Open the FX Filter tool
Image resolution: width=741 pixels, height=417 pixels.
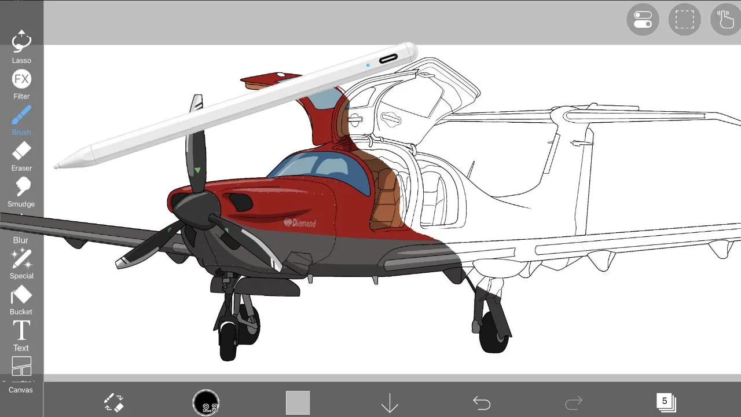point(21,85)
